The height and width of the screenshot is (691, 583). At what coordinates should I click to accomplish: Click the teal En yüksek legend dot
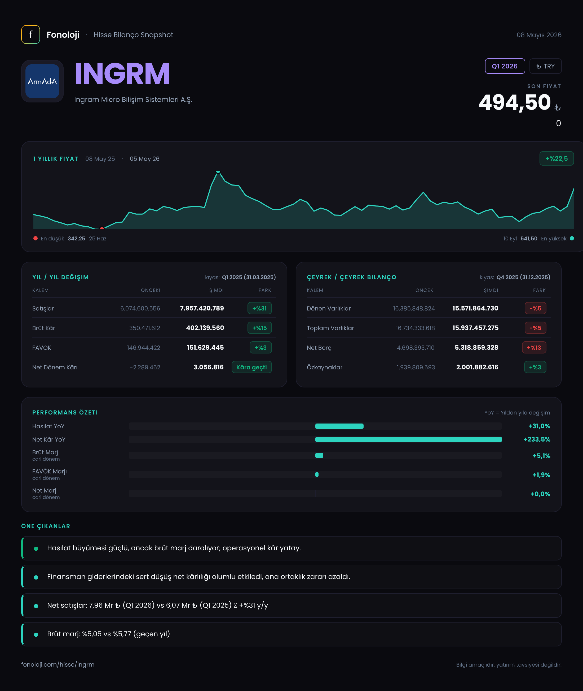tap(572, 238)
